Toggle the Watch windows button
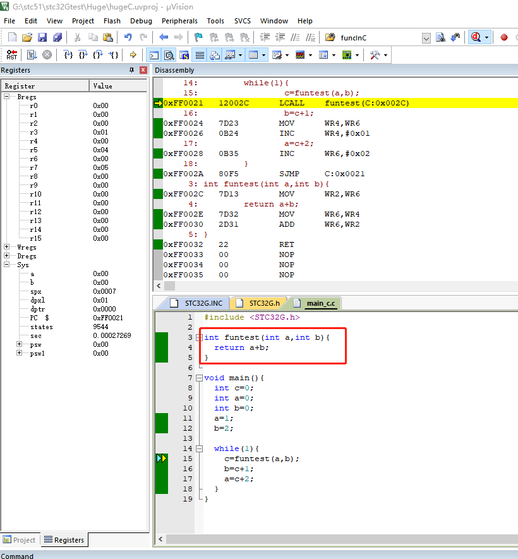 (230, 55)
